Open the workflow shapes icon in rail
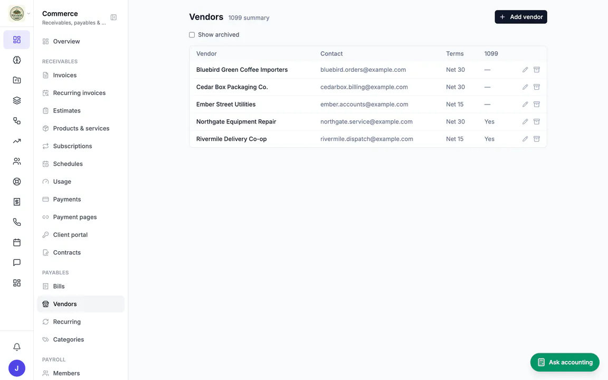This screenshot has width=608, height=380. 17,120
